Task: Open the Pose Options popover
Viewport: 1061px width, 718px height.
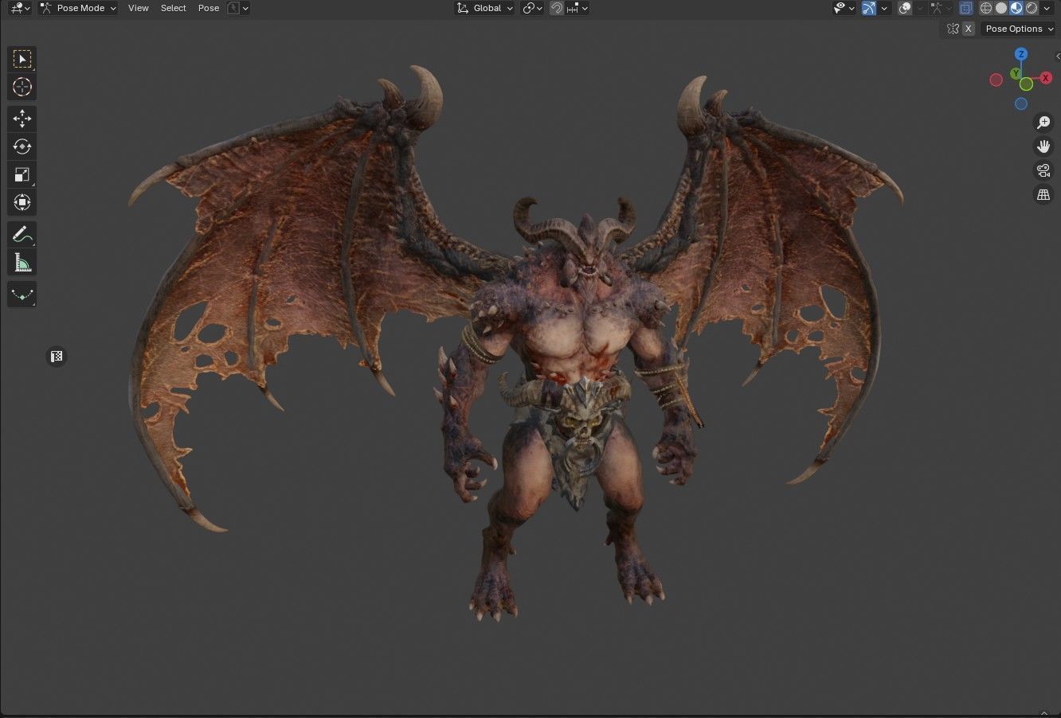Action: tap(1017, 29)
